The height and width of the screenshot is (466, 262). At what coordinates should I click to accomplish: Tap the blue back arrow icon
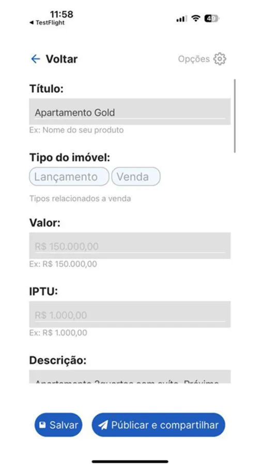coord(35,59)
